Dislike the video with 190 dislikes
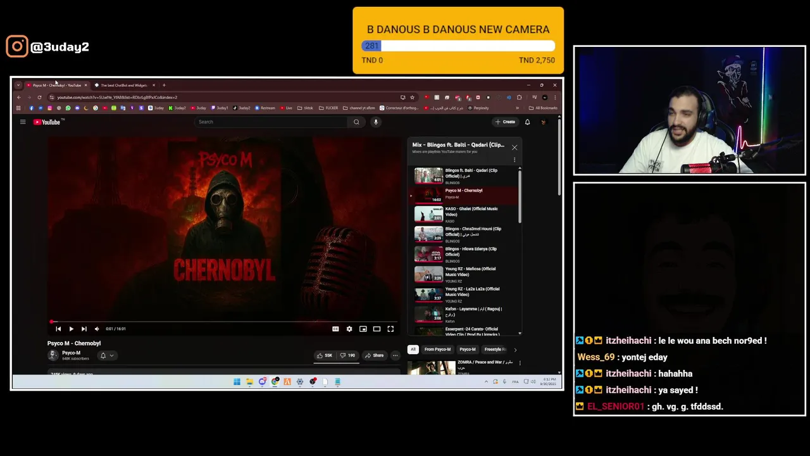This screenshot has width=810, height=456. (347, 355)
